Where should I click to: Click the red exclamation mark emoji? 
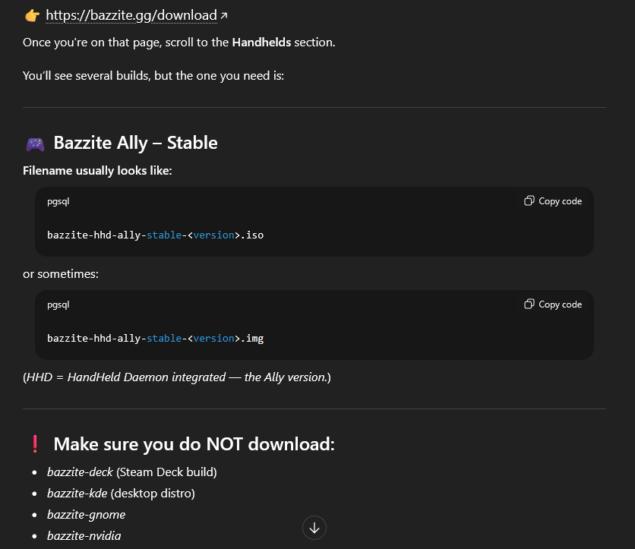pyautogui.click(x=34, y=444)
